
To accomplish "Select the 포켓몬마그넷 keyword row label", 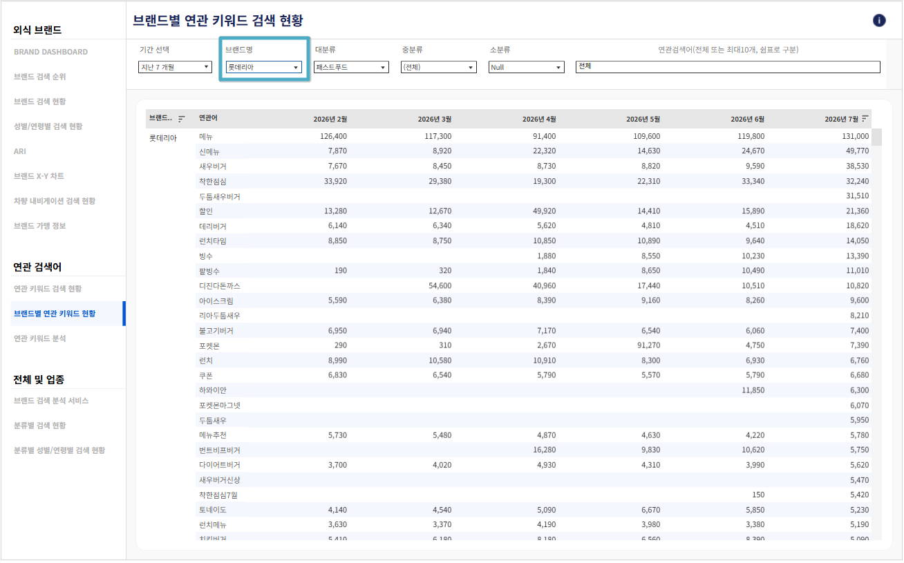I will (220, 405).
